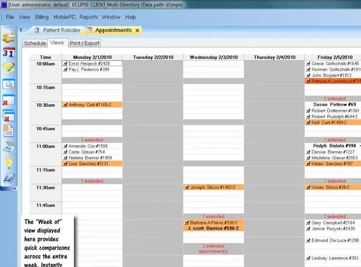The height and width of the screenshot is (267, 361).
Task: Toggle checkbox for Barbara A Palvis #330-3
Action: point(187,222)
